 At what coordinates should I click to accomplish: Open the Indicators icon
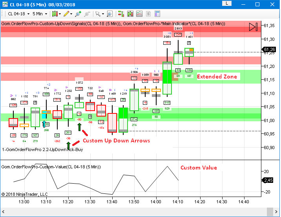(139, 14)
